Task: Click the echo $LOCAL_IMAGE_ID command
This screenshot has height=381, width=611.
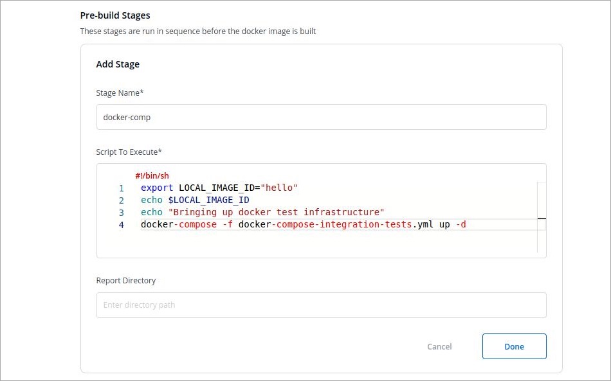Action: [x=193, y=200]
